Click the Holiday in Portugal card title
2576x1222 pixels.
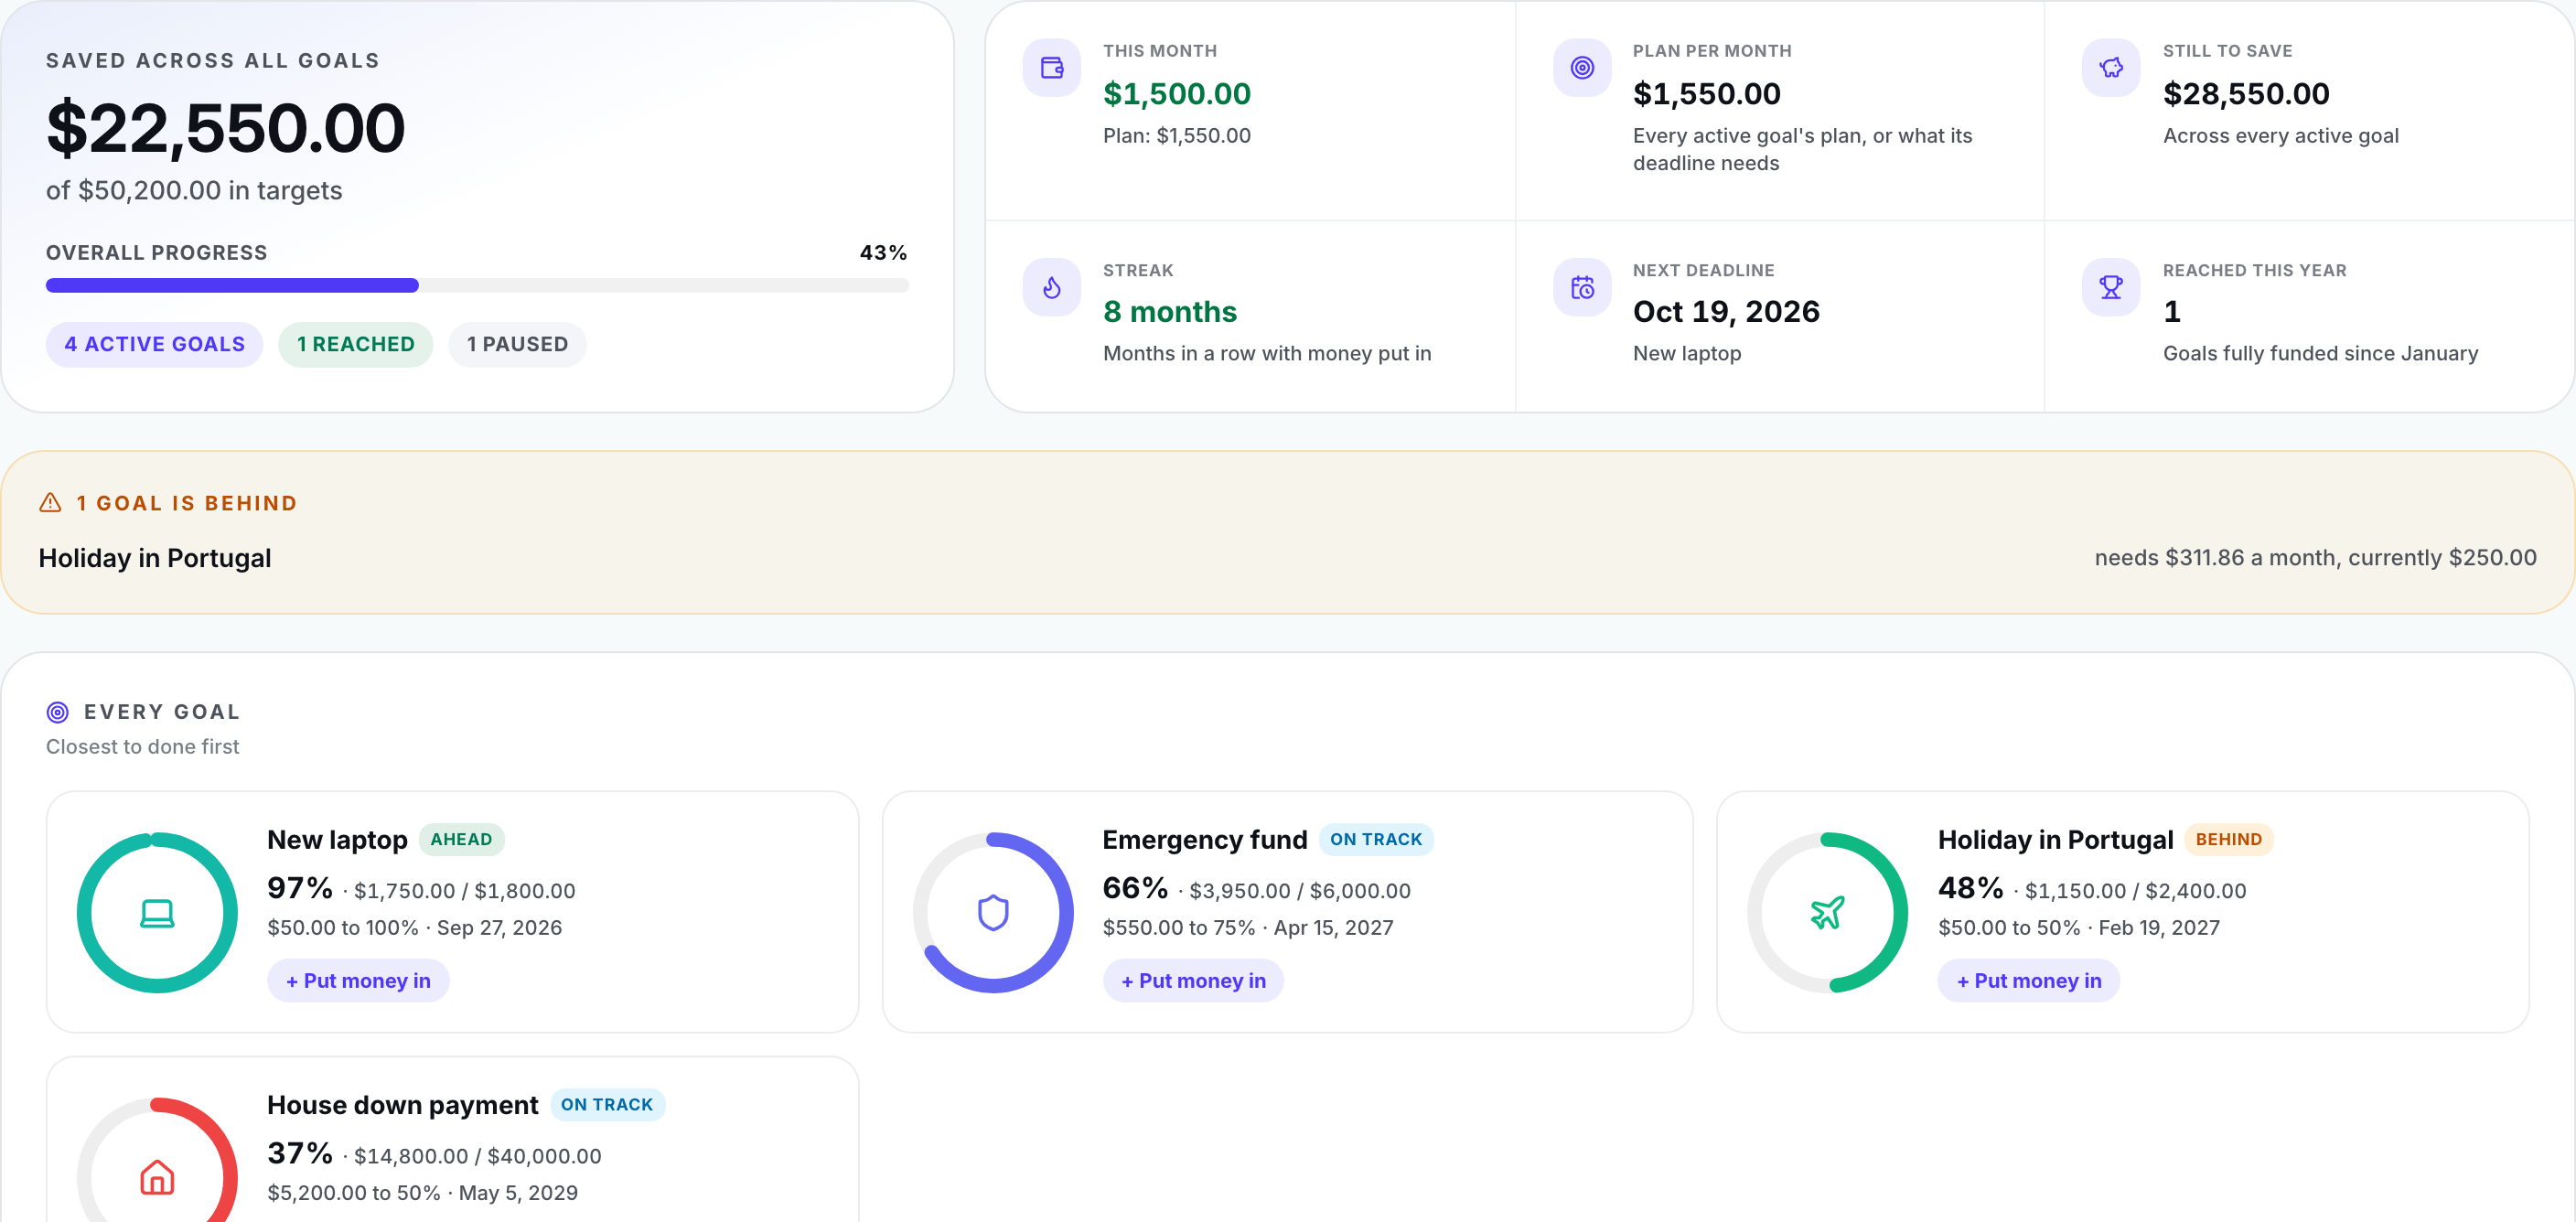pyautogui.click(x=2055, y=839)
